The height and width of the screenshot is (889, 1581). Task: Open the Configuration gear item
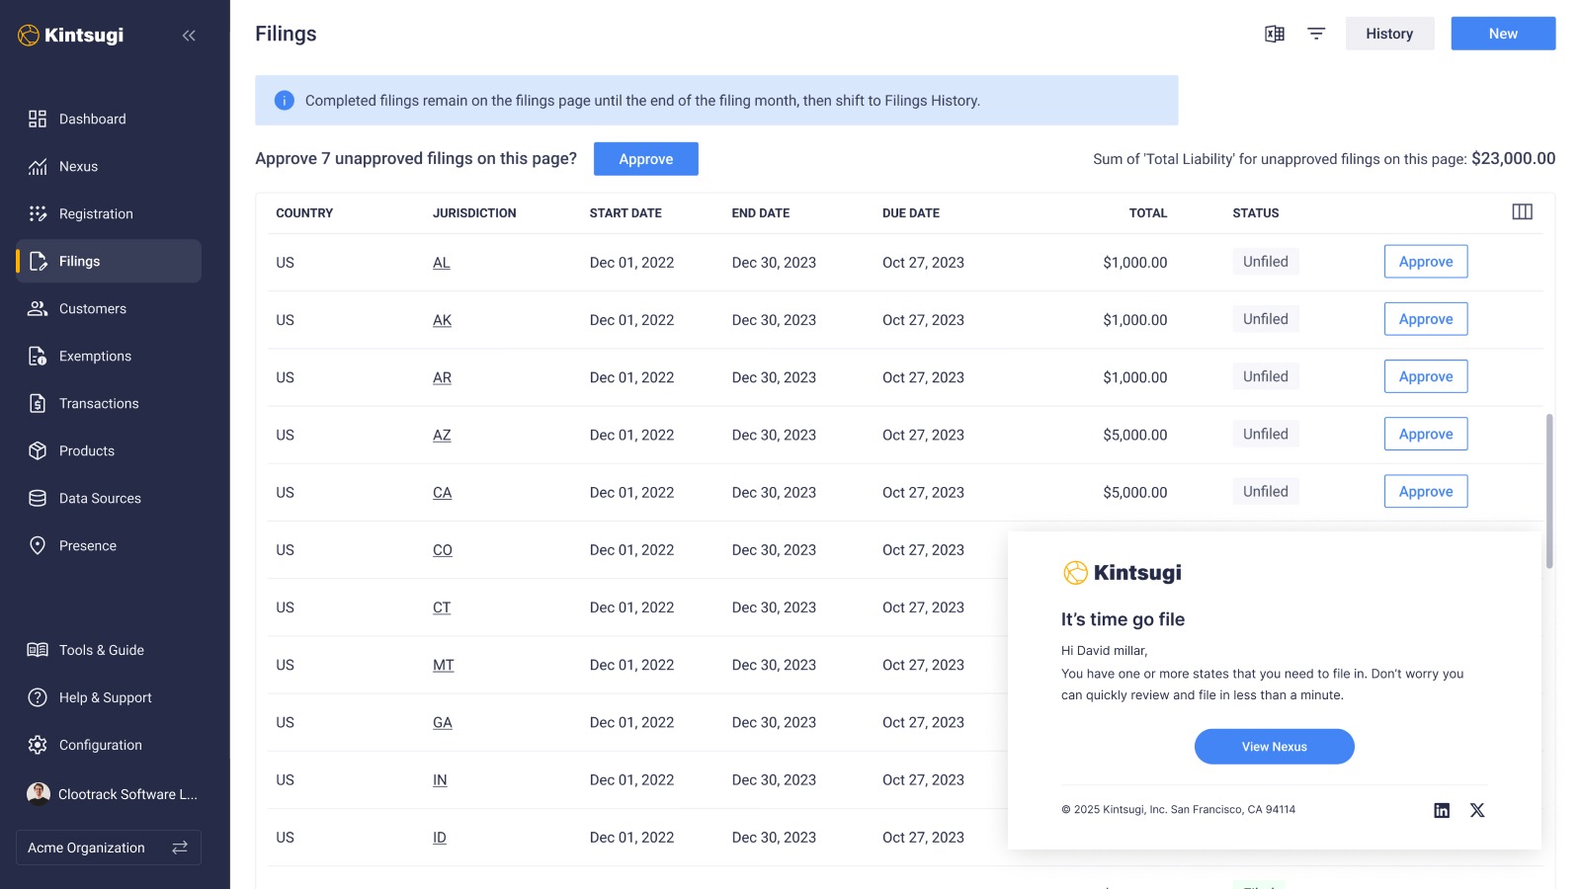pyautogui.click(x=100, y=745)
